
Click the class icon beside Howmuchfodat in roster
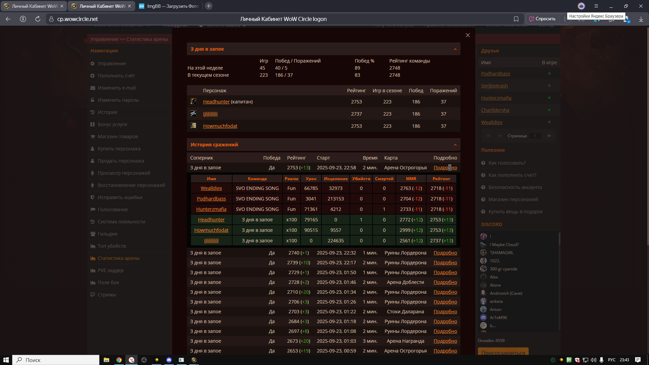tap(193, 126)
